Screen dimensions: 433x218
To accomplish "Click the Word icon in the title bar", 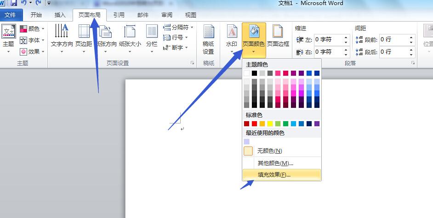I will (2, 3).
